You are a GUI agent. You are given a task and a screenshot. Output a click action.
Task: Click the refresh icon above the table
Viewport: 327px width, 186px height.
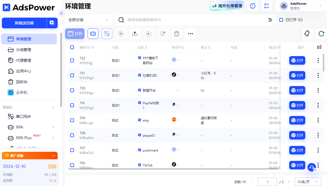[x=321, y=34]
